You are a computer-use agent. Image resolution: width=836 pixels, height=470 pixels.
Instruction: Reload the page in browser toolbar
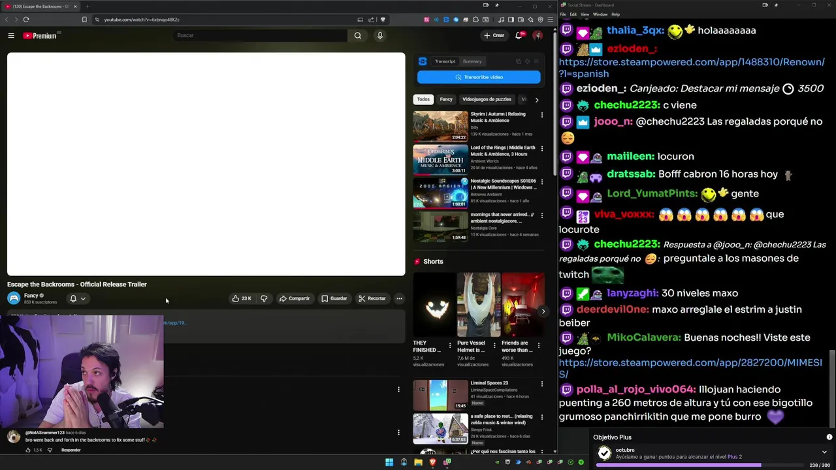tap(26, 20)
